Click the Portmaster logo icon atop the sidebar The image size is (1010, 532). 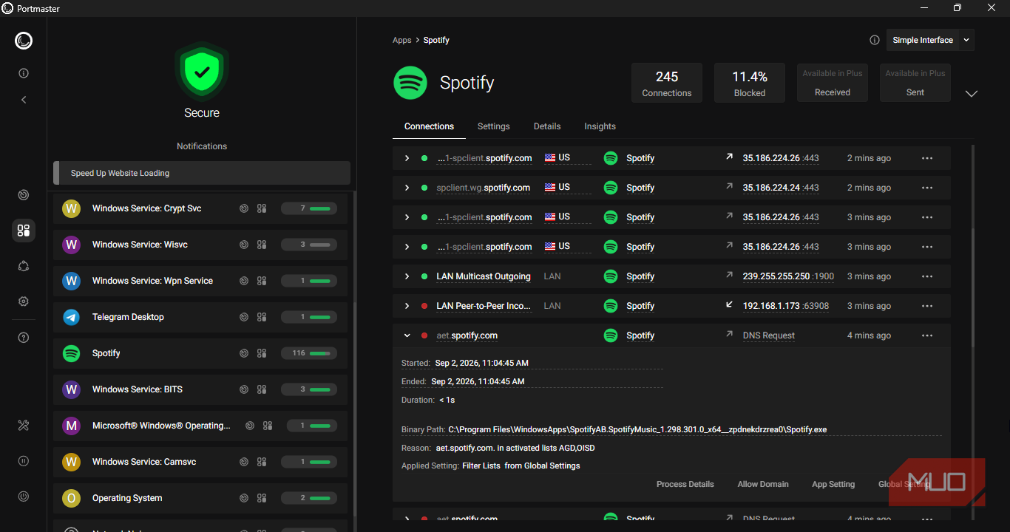coord(24,41)
